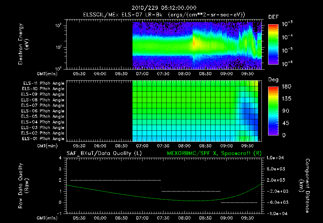Click the 90 value on the Deg scale
The height and width of the screenshot is (223, 323).
click(285, 111)
